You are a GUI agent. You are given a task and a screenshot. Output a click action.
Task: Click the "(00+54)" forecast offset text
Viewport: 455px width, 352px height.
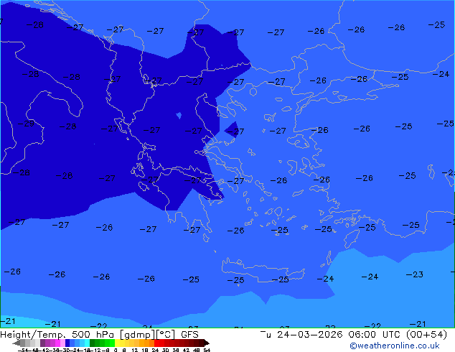coord(426,335)
